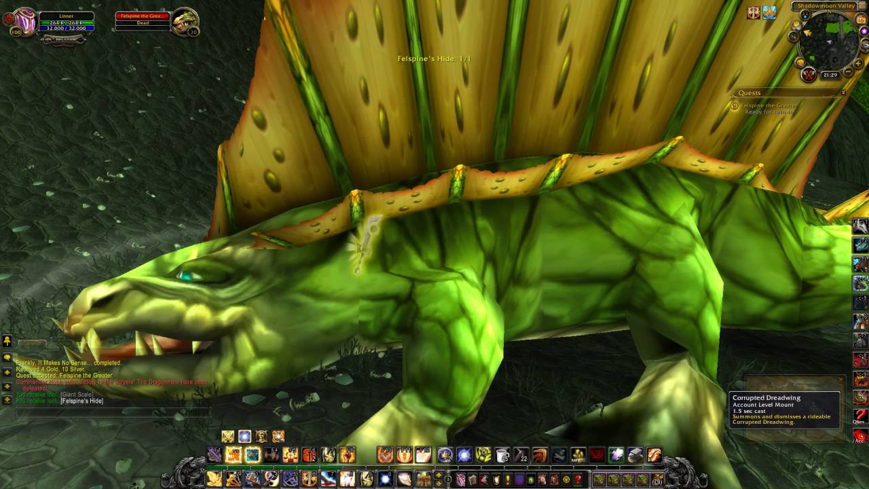Image resolution: width=869 pixels, height=489 pixels.
Task: Open the first green bag slot
Action: [600, 479]
